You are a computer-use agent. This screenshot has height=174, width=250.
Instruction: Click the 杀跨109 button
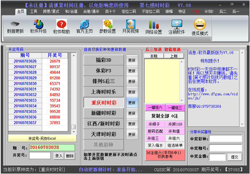click(175, 124)
